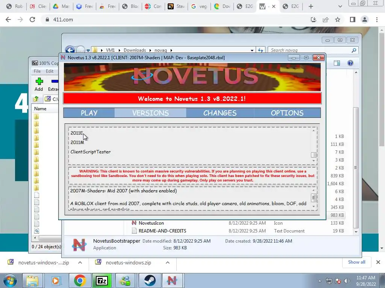The image size is (385, 288).
Task: Open the OPTIONS tab in Novetus
Action: tap(287, 113)
